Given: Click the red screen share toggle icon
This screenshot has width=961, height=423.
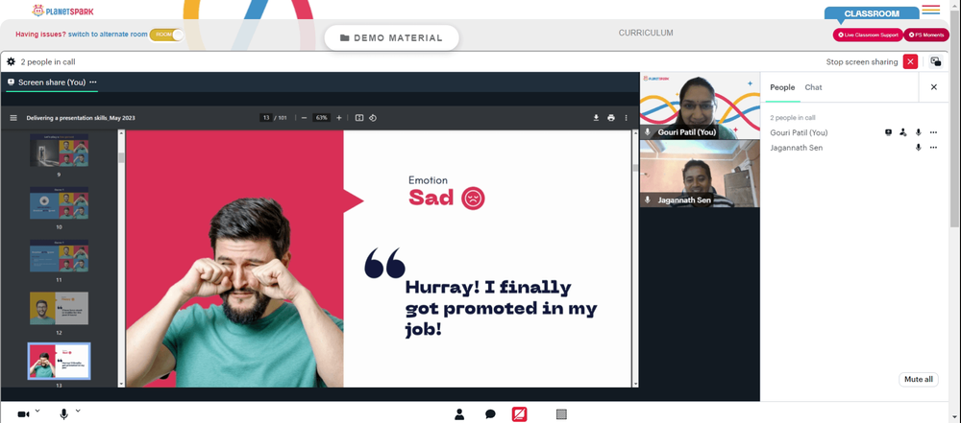Looking at the screenshot, I should point(519,414).
